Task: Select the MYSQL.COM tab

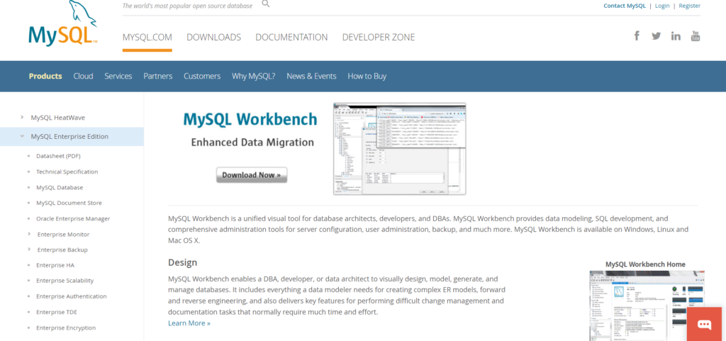Action: 147,37
